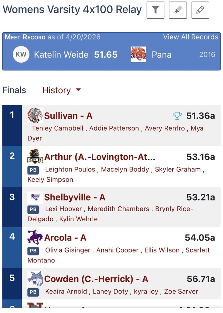
Task: Open the View All Records link
Action: click(x=191, y=37)
